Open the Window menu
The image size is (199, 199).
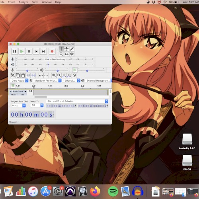47,2
